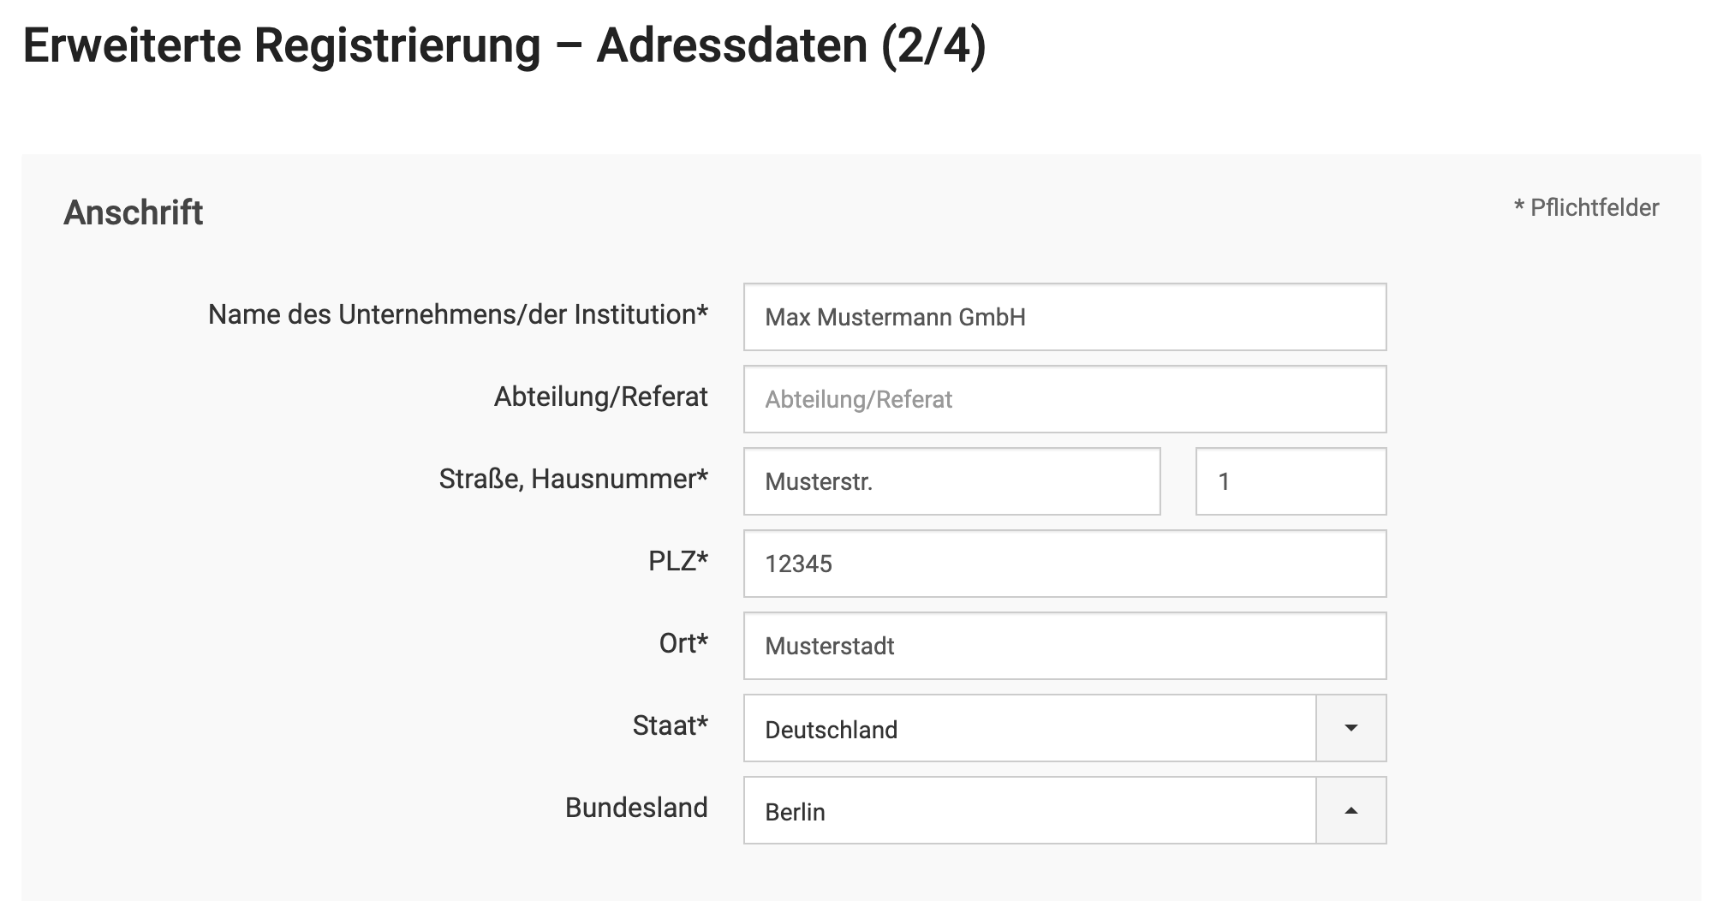Click the PLZ field showing 12345
This screenshot has width=1723, height=901.
(x=1064, y=564)
